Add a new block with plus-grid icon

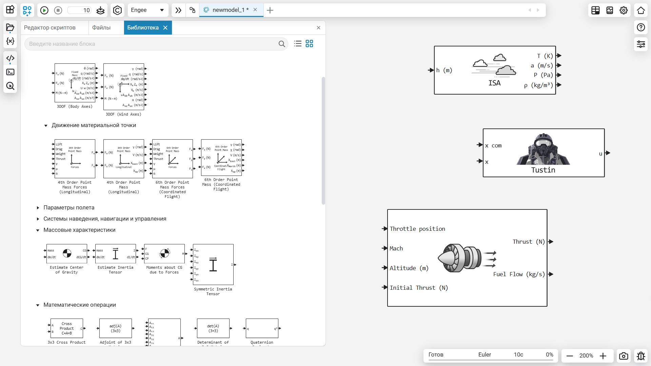tap(27, 10)
